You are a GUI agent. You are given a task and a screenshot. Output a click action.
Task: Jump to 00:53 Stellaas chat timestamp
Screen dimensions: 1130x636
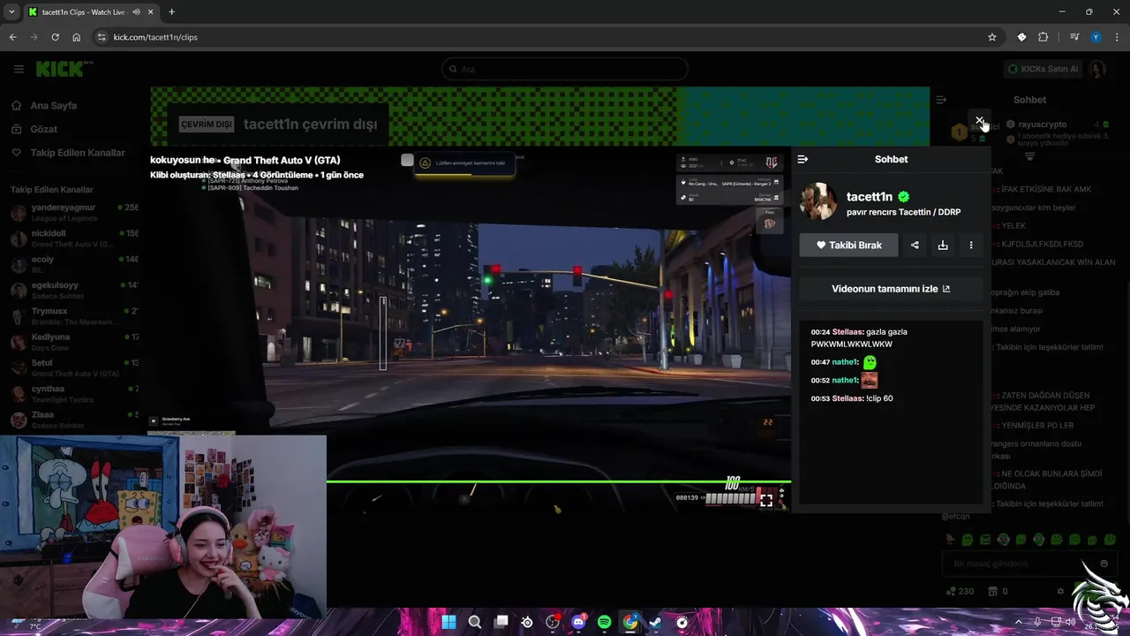click(x=820, y=398)
